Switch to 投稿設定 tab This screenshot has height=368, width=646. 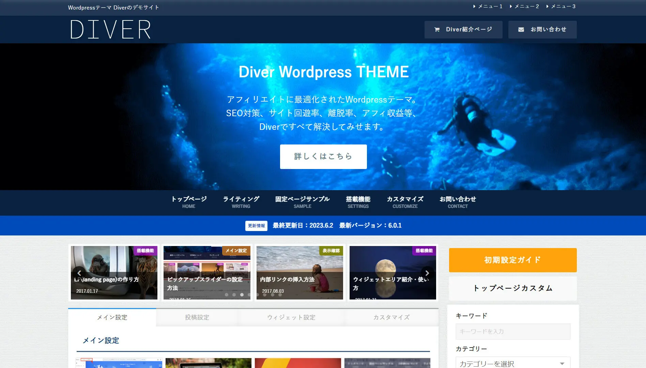click(x=197, y=317)
